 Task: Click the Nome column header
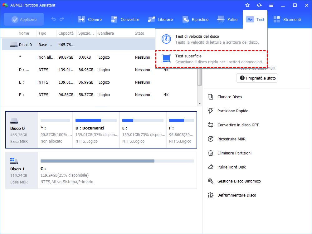coord(24,33)
